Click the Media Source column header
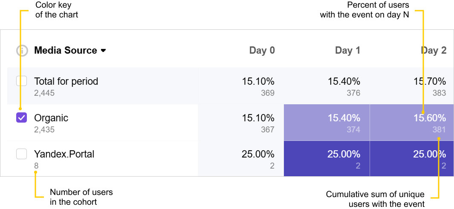Viewport: 454px width, 209px height. pos(66,51)
